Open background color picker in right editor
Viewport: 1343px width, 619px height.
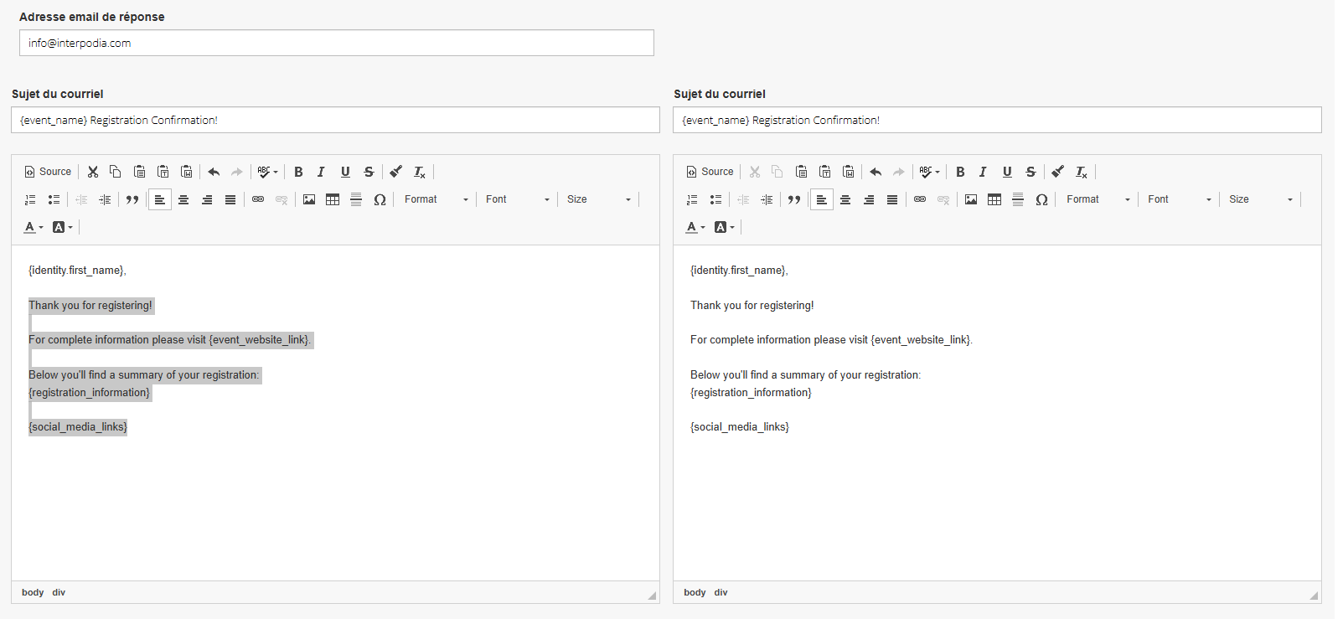pyautogui.click(x=724, y=227)
